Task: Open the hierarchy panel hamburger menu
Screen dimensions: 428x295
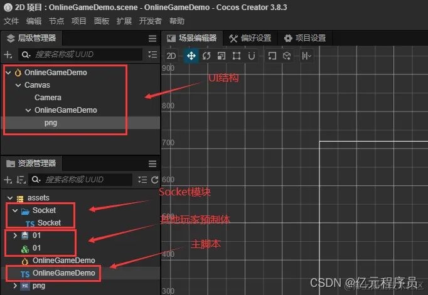Action: pos(152,38)
